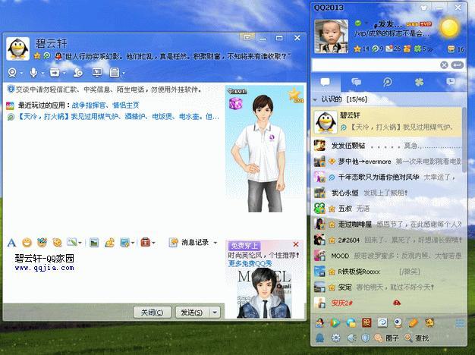The height and width of the screenshot is (355, 475).
Task: Start a video call with webcam icon
Action: pyautogui.click(x=13, y=73)
